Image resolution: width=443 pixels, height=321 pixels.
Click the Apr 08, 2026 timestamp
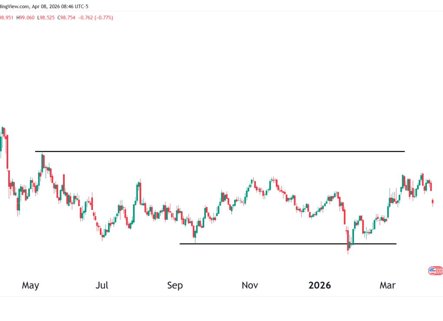pyautogui.click(x=47, y=6)
